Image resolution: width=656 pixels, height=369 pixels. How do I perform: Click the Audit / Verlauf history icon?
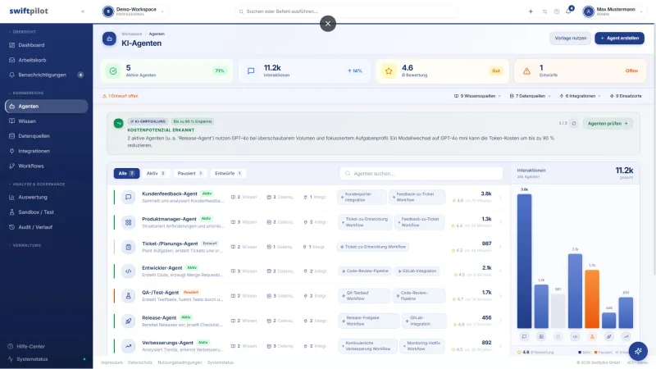coord(11,227)
